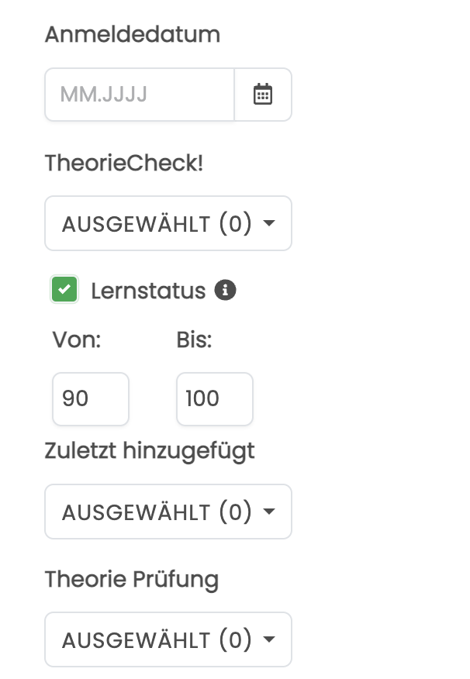Click the Bis: label

point(194,340)
